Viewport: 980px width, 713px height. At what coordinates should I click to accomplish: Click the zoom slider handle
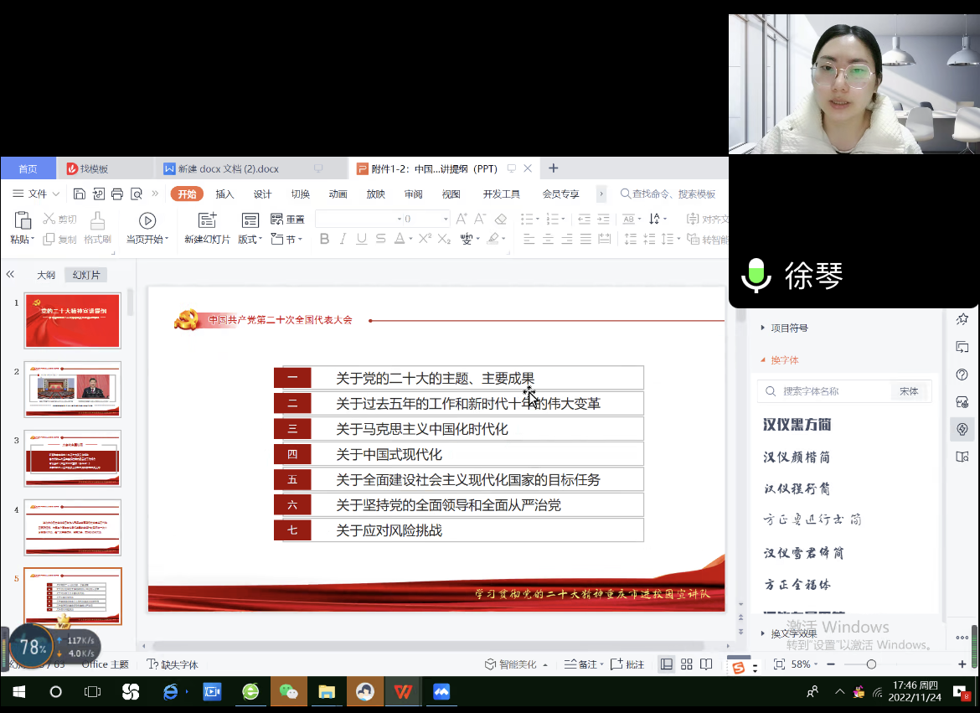[871, 664]
